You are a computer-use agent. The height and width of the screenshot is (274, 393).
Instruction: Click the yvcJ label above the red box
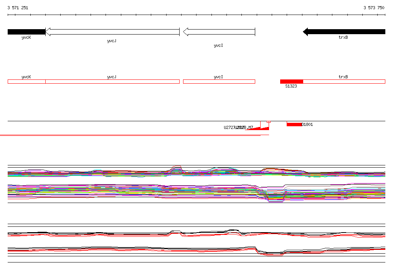(112, 77)
